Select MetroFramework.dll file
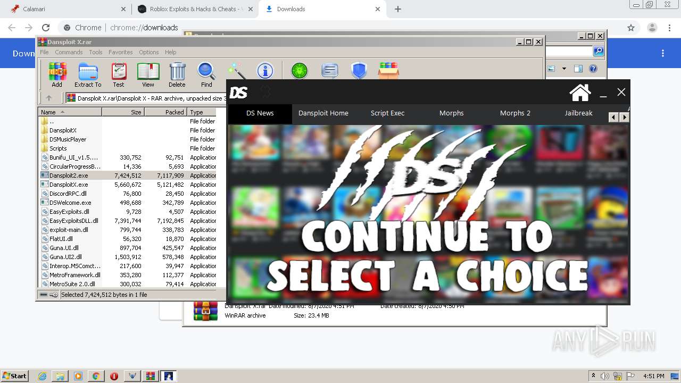681x383 pixels. (128, 275)
